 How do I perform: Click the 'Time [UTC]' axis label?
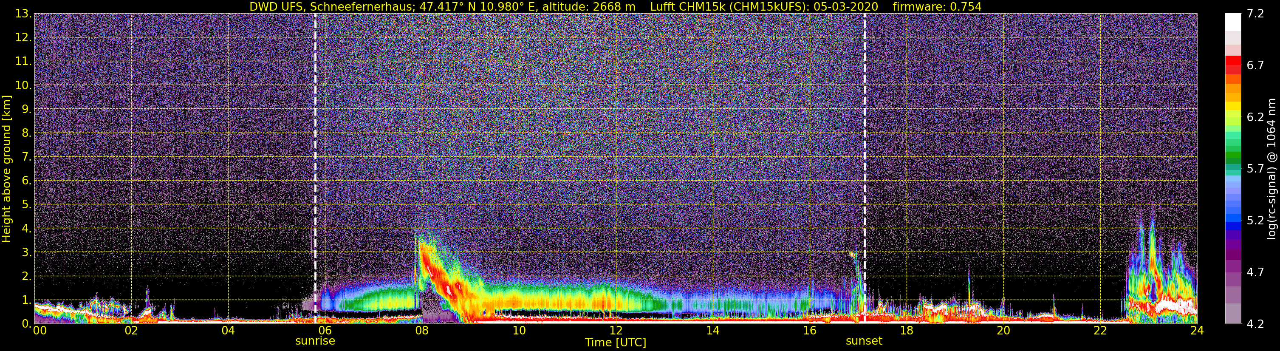[x=616, y=343]
